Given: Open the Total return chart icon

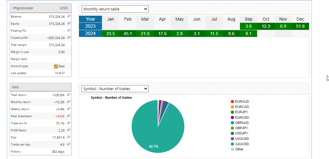Looking at the screenshot, I should 69,95.
